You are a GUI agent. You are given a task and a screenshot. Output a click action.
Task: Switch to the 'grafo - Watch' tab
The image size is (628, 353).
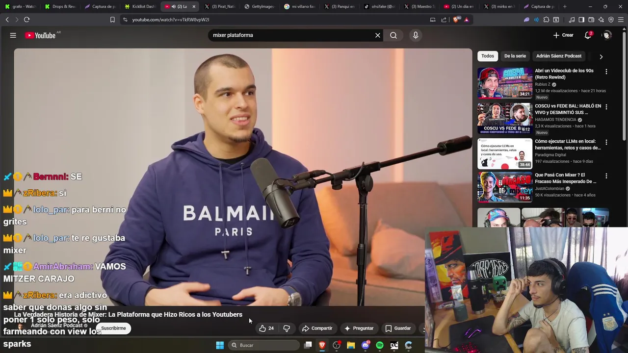20,6
